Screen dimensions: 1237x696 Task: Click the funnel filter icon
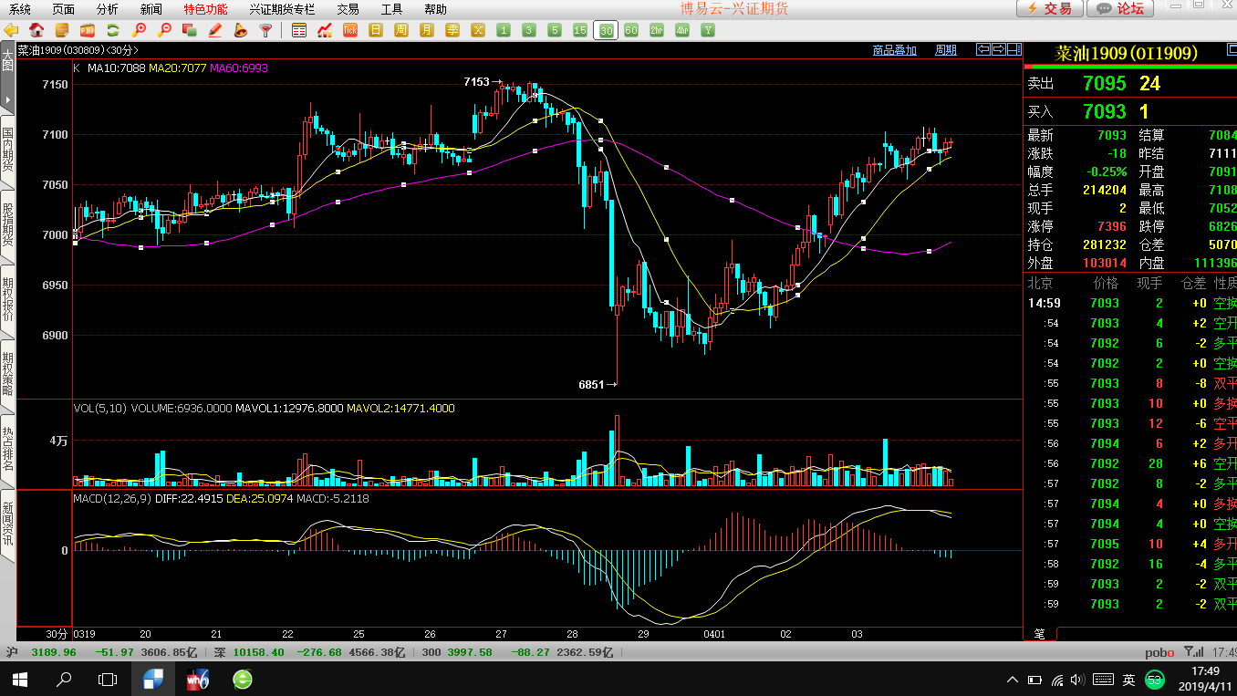[265, 30]
